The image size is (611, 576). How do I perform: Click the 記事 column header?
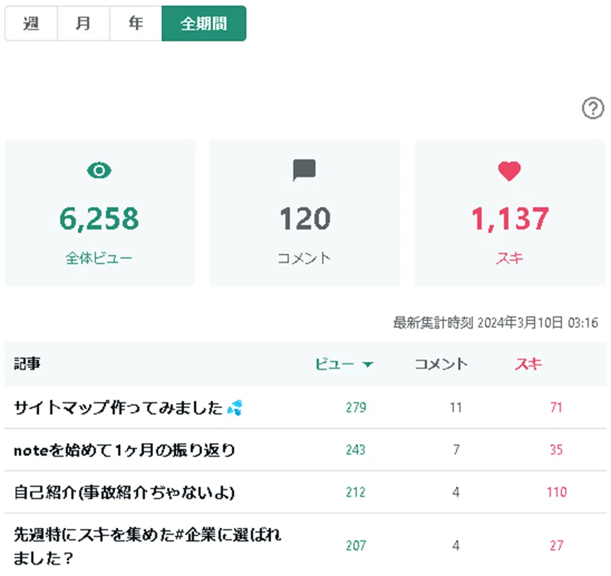(27, 364)
